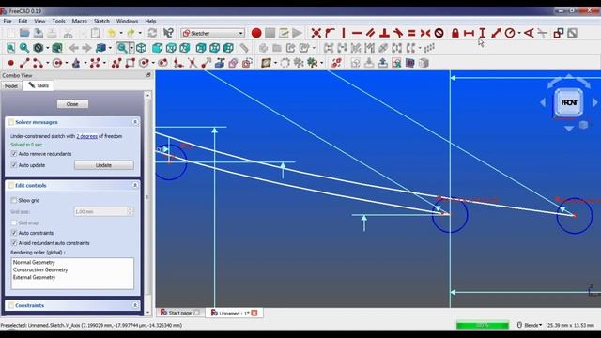Open the zoom tool dropdown arrow
Screen dimensions: 601x338
(x=131, y=48)
